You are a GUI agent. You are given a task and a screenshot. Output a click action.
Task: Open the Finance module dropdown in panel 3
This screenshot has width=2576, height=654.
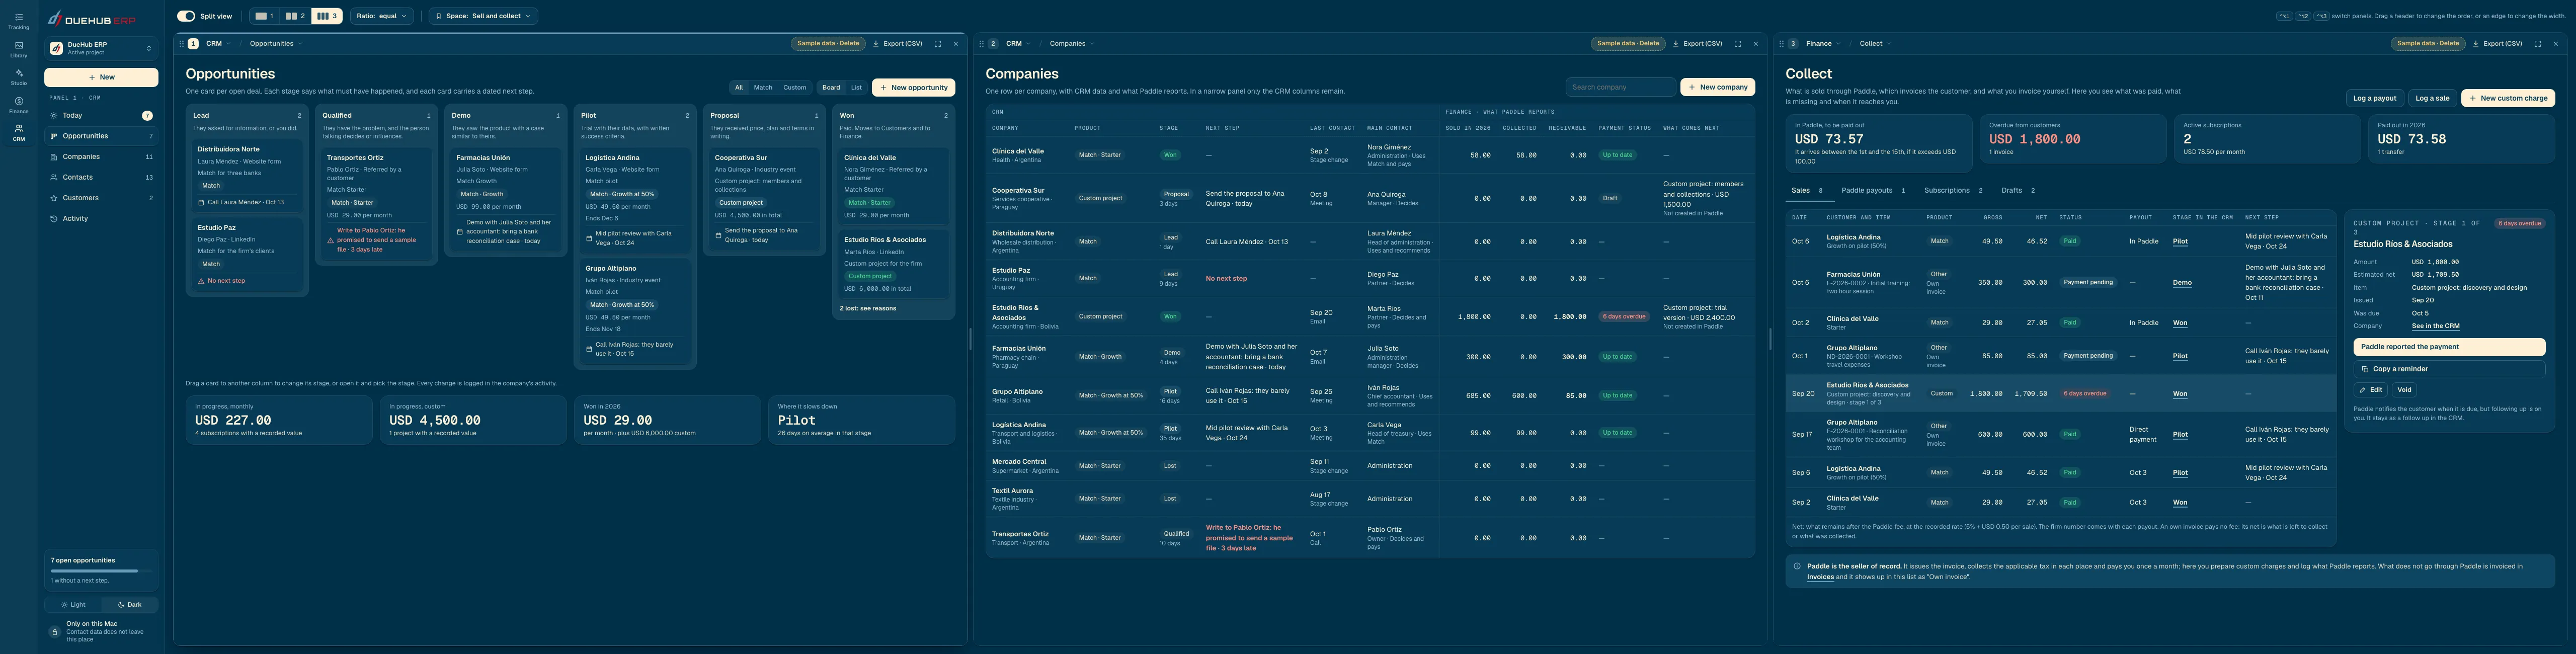(1823, 44)
